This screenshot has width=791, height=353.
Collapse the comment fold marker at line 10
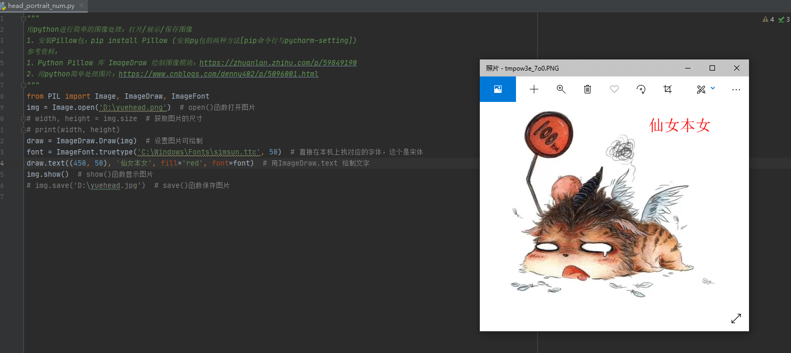coord(23,118)
